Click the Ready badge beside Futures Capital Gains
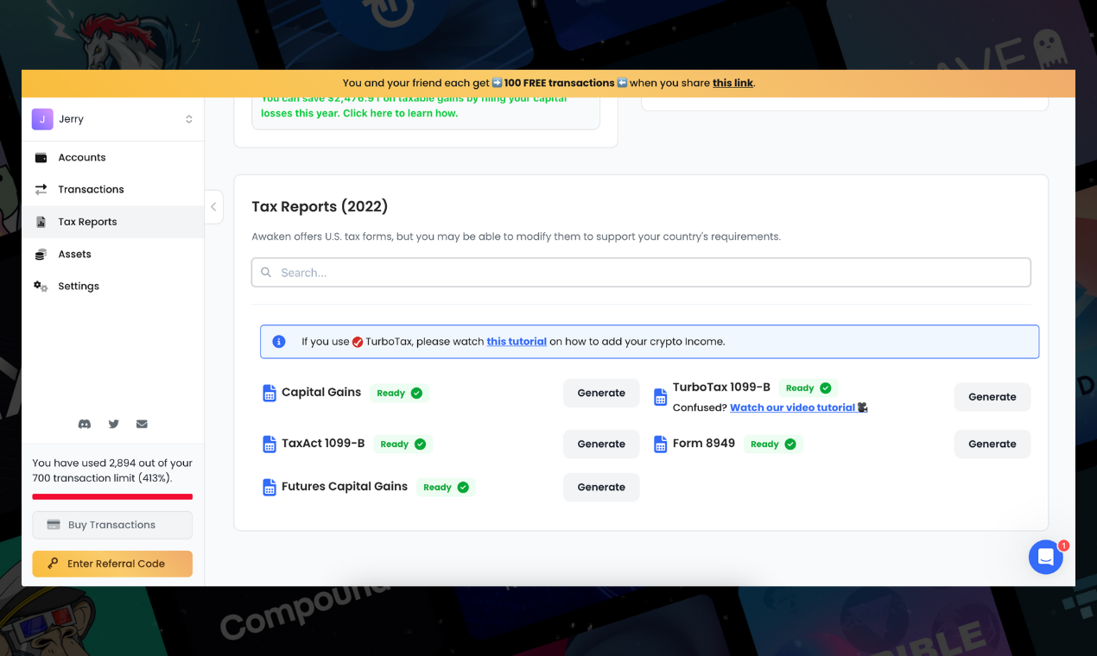This screenshot has height=656, width=1097. point(447,487)
